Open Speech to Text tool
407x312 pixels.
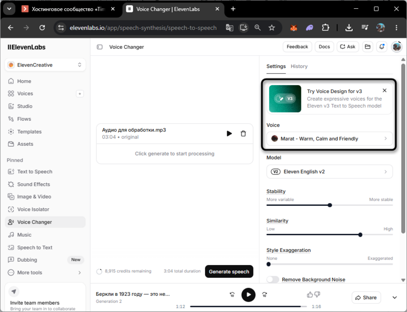tap(45, 247)
